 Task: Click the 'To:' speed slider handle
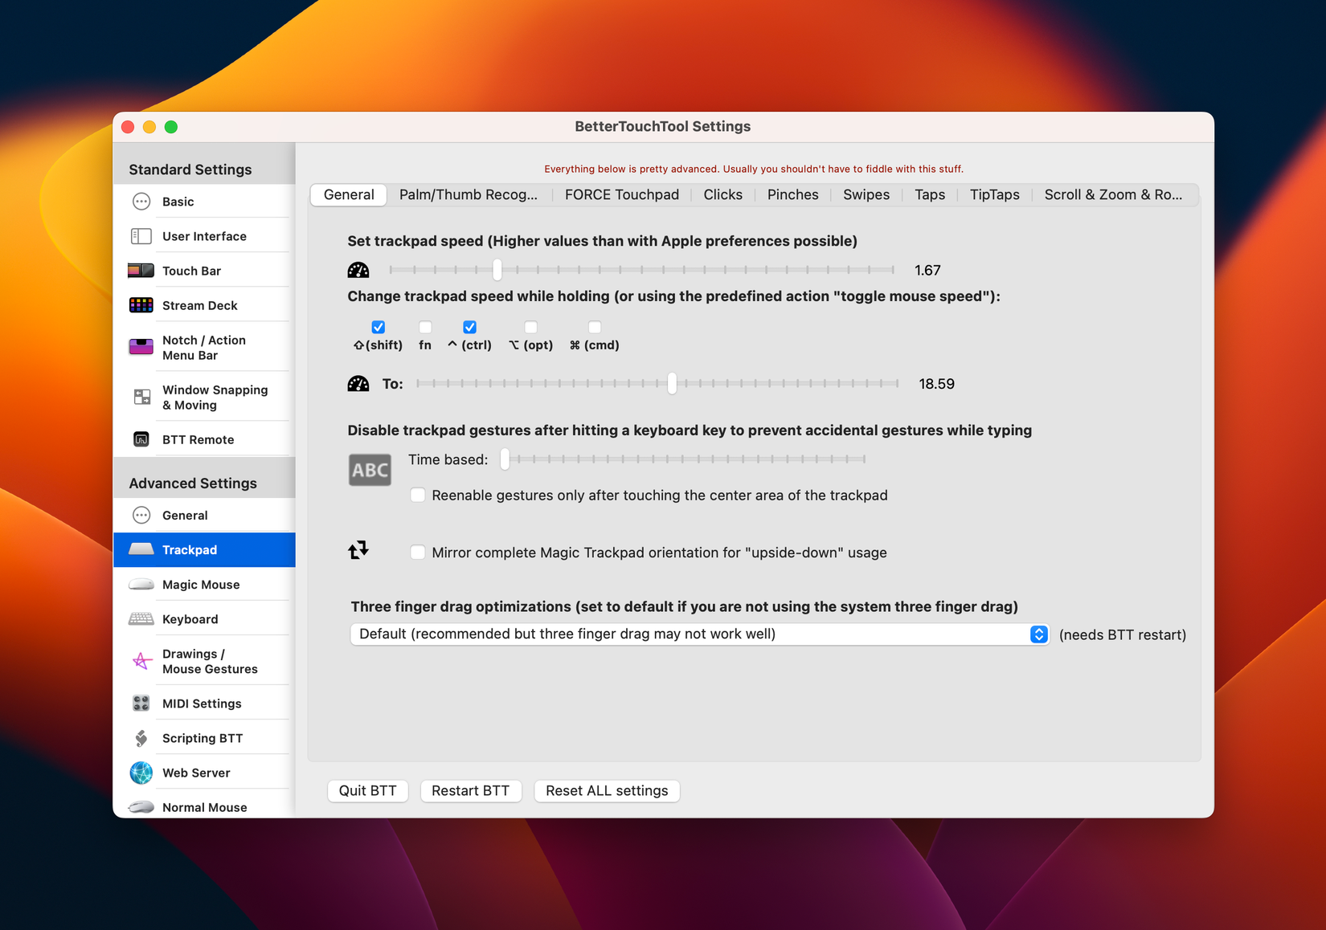click(x=672, y=384)
